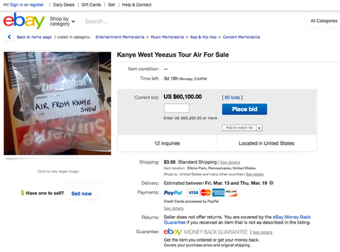Click the delivery estimate help icon
340x252 pixels.
[x=271, y=183]
